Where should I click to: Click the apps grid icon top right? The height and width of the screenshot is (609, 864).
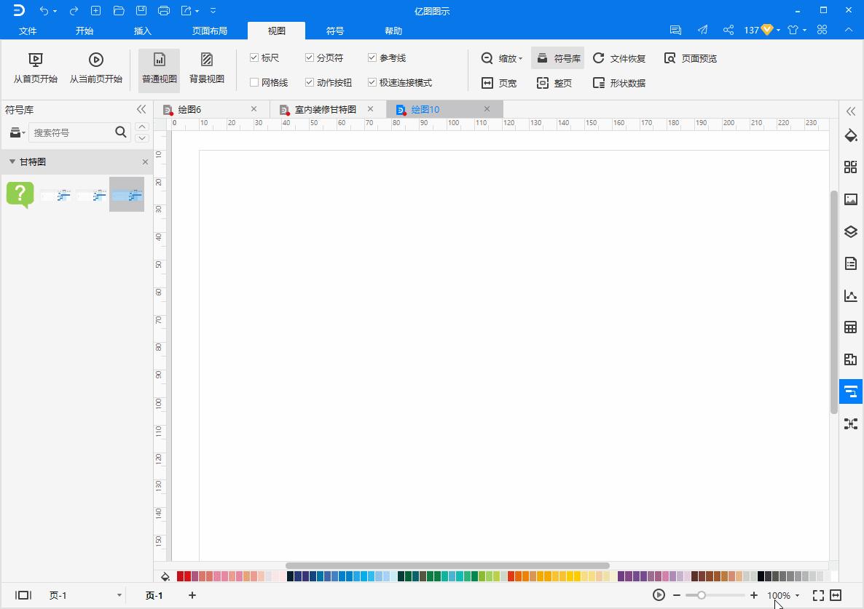pos(822,30)
